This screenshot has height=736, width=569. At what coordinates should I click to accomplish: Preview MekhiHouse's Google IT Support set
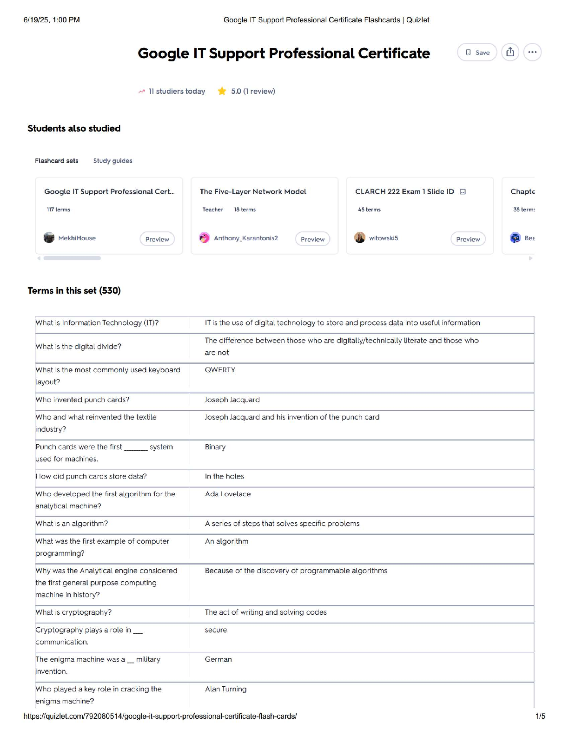[x=157, y=239]
